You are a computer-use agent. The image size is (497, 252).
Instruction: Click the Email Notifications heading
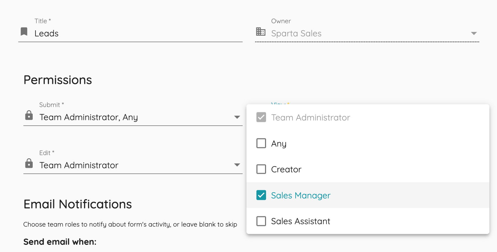[x=78, y=204]
